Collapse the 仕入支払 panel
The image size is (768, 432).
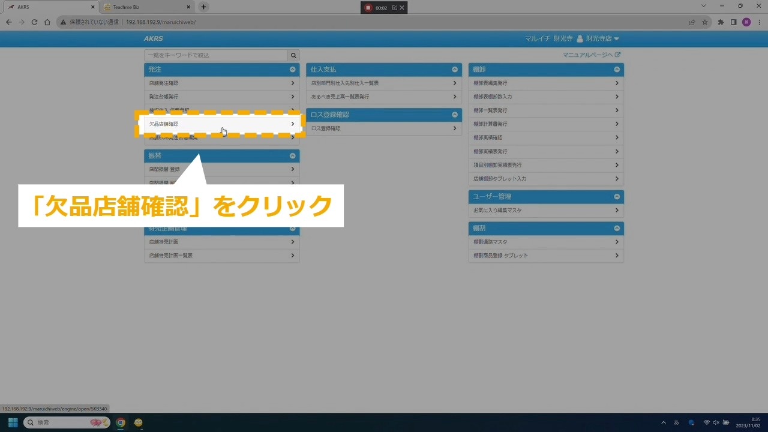(x=454, y=70)
